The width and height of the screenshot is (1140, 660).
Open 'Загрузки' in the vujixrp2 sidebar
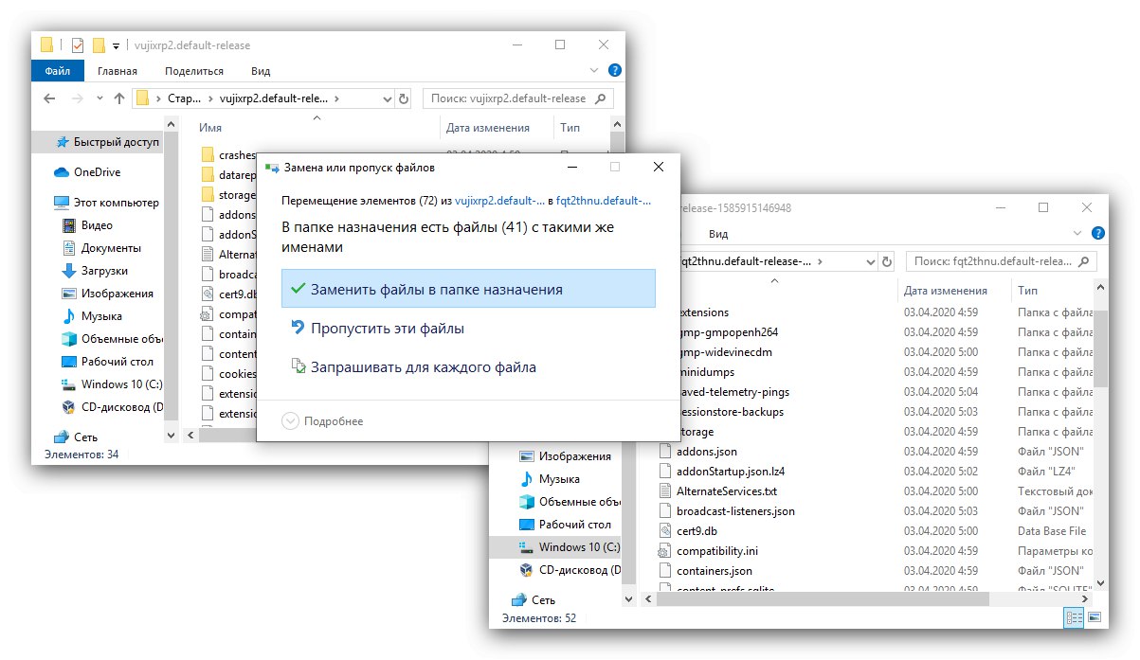tap(95, 271)
